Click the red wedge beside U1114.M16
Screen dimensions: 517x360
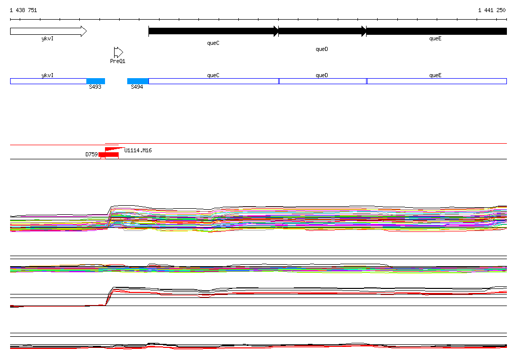point(114,149)
